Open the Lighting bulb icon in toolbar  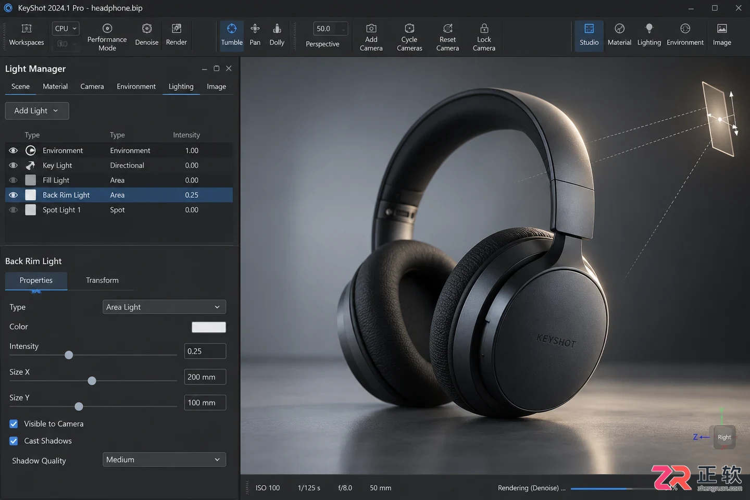pos(649,29)
